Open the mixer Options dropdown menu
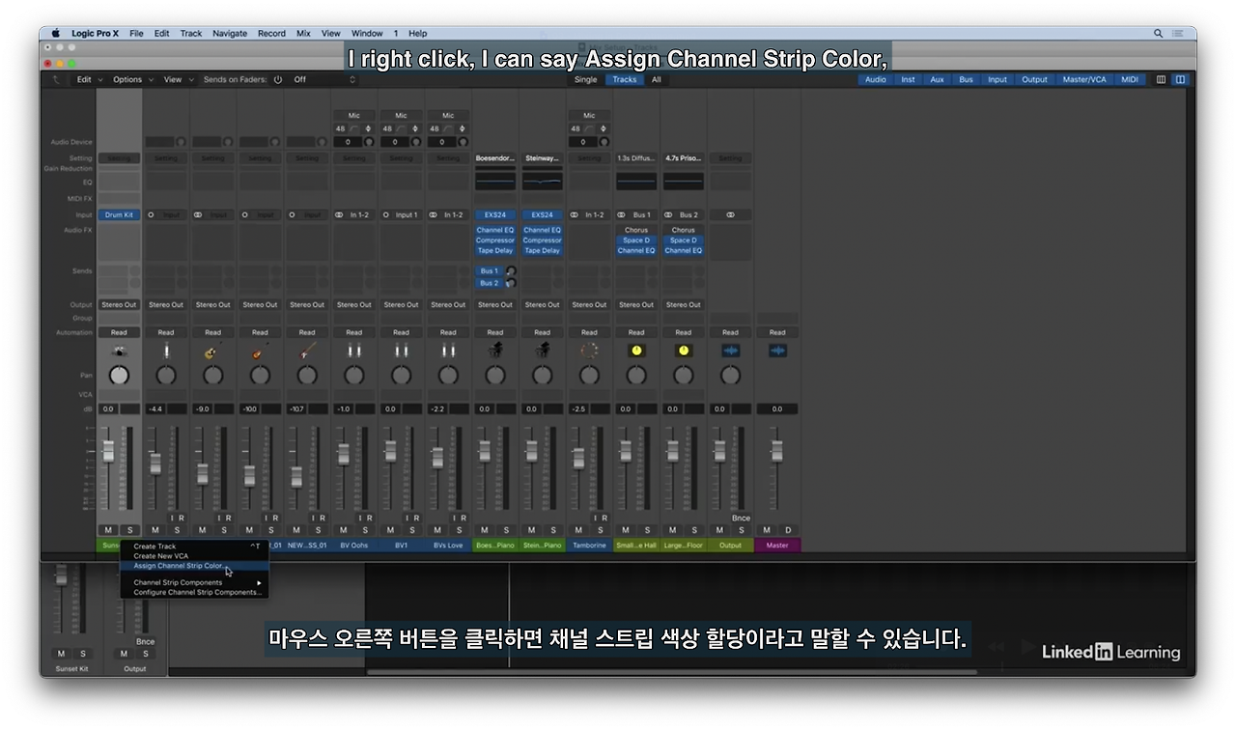Viewport: 1236px width, 730px height. pos(131,80)
